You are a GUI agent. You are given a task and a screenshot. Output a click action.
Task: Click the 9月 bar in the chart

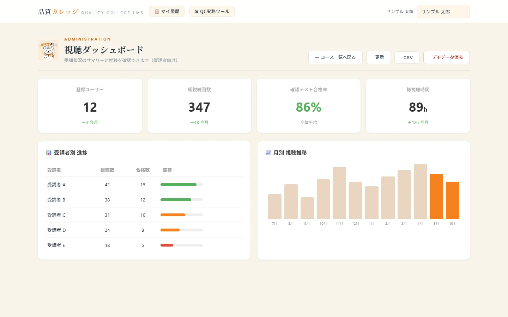[307, 208]
